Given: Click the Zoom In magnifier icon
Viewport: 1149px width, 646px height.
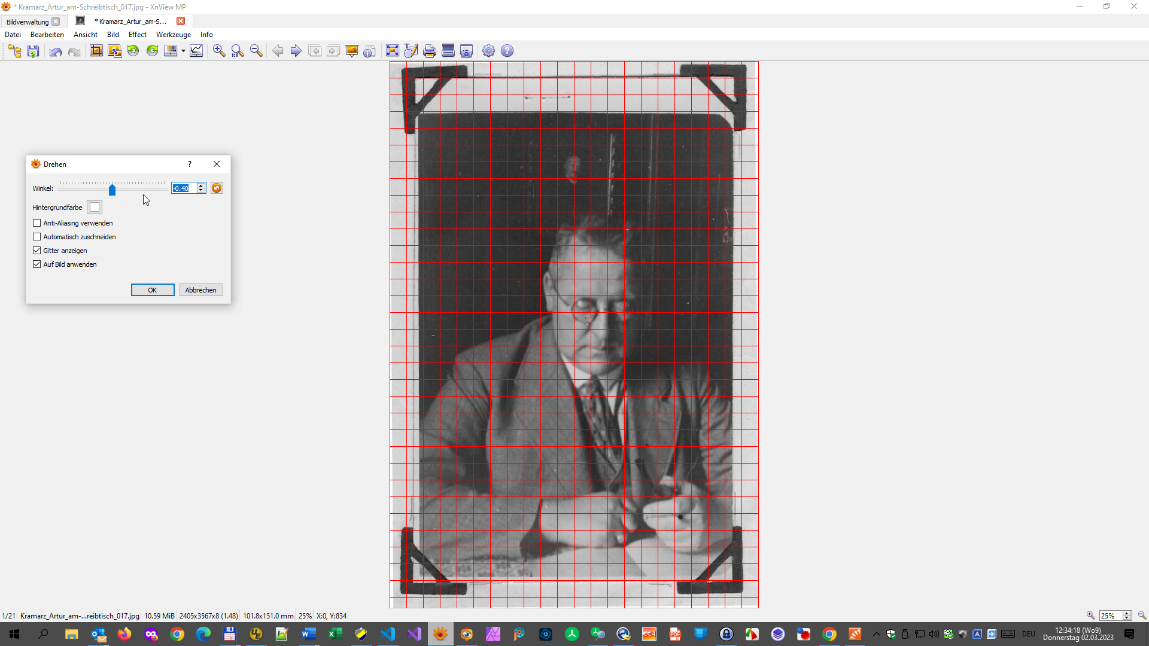Looking at the screenshot, I should tap(219, 51).
